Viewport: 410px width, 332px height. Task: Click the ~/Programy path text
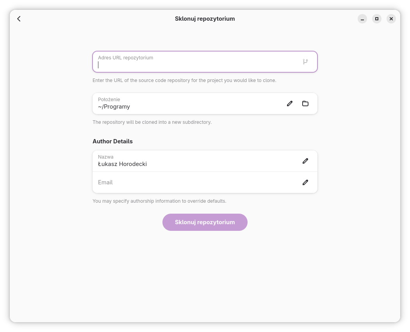pos(114,107)
